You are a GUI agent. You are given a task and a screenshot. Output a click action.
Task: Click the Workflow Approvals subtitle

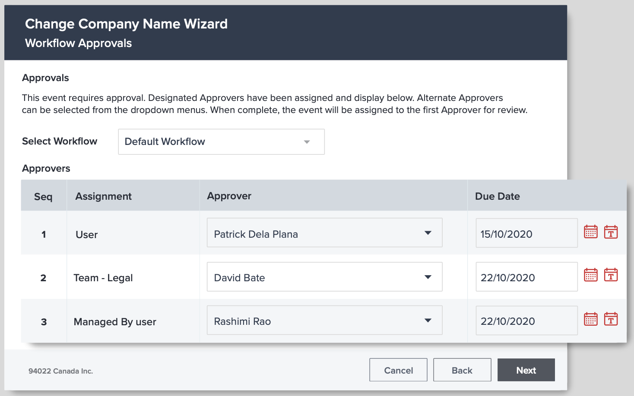pyautogui.click(x=79, y=43)
